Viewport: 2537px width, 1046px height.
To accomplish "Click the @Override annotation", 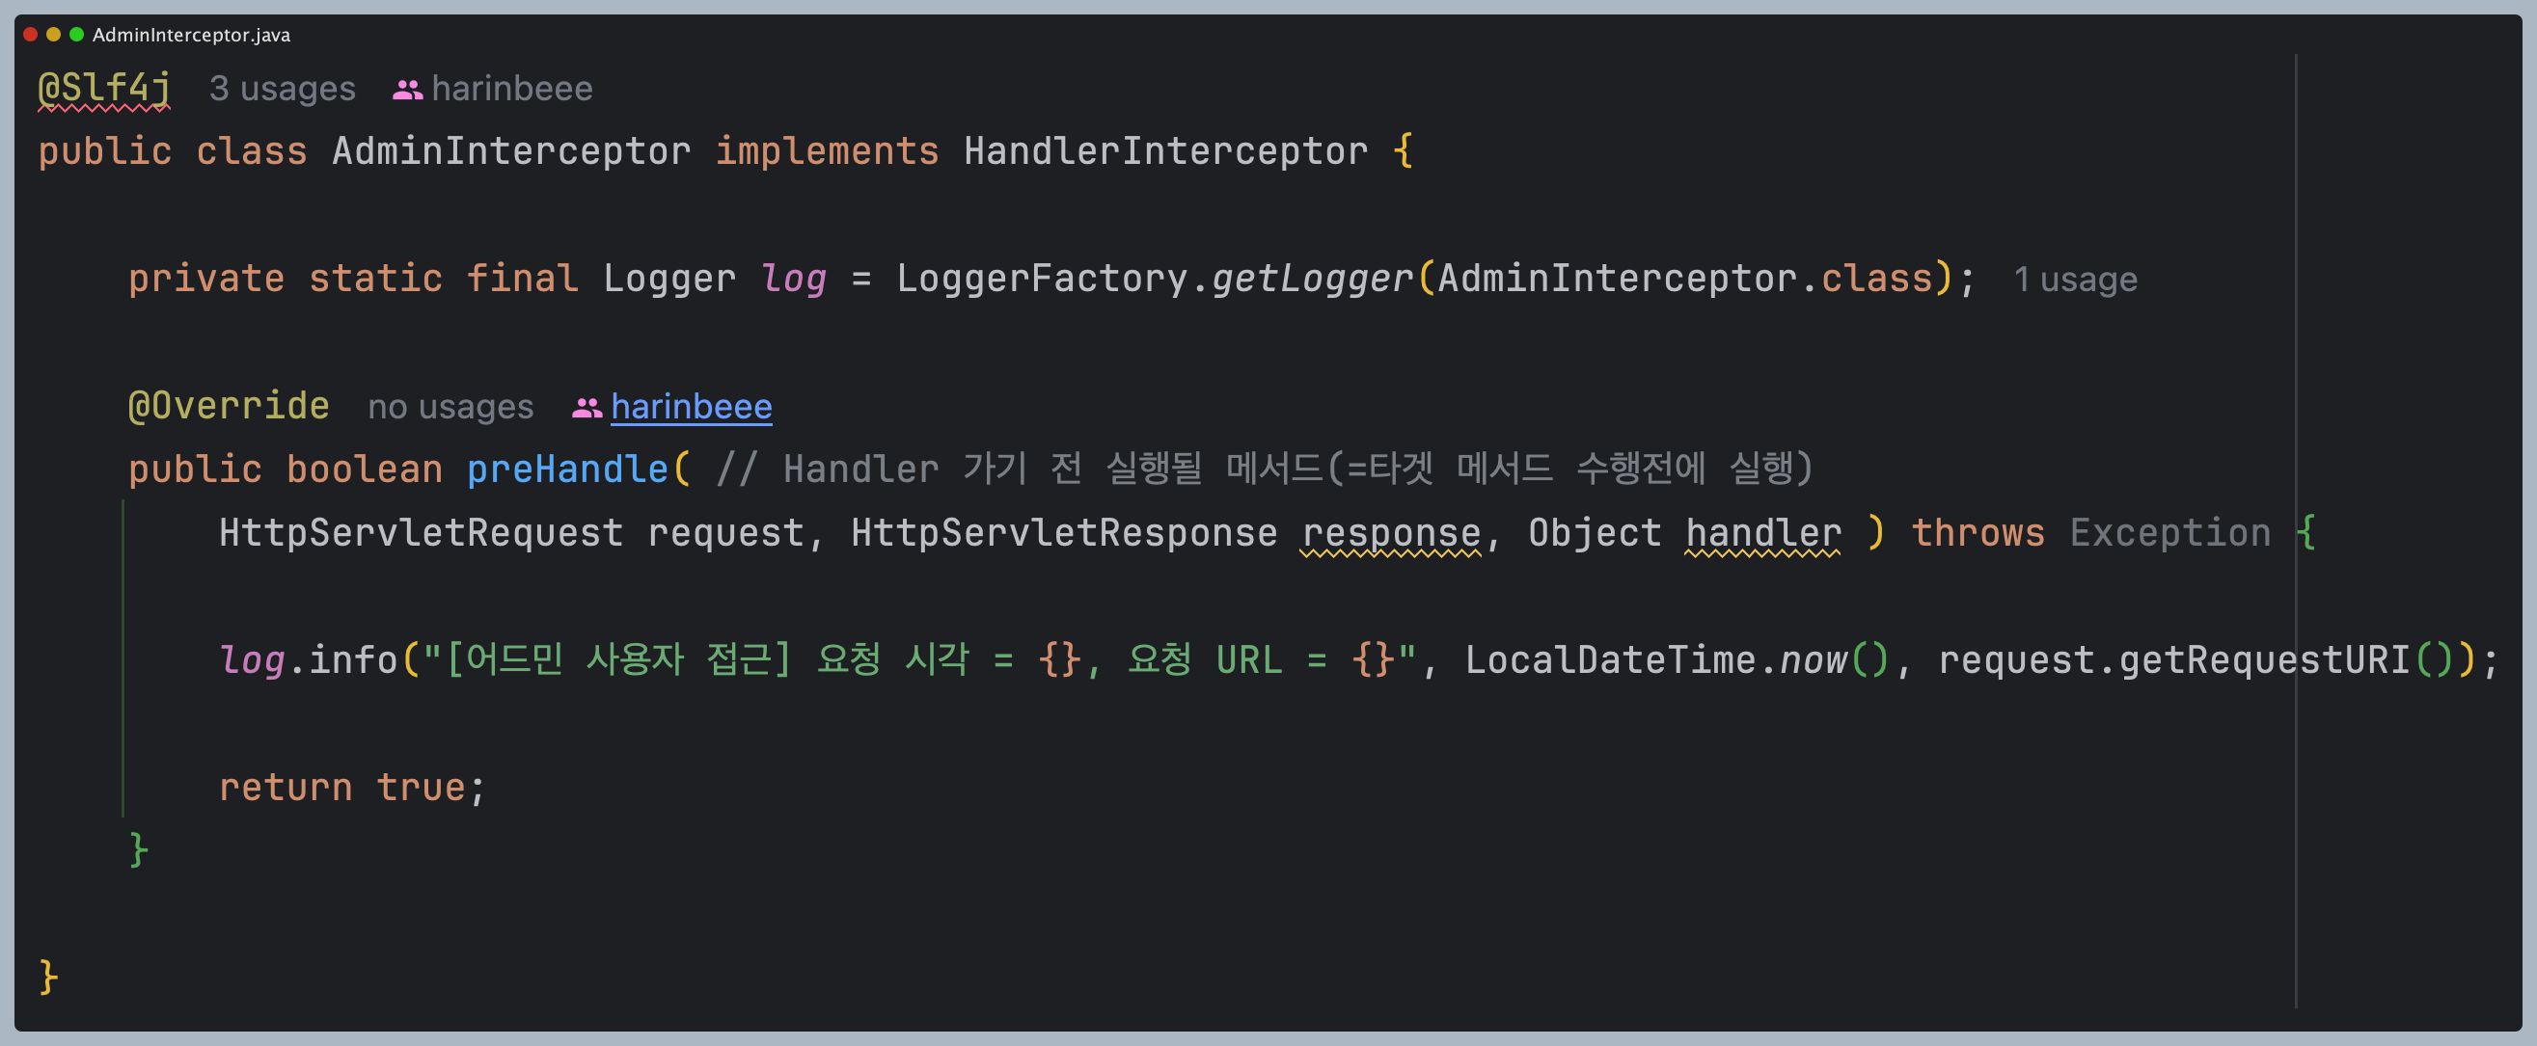I will click(x=229, y=407).
